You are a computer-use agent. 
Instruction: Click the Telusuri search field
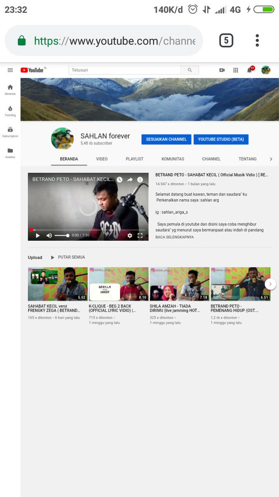click(125, 70)
